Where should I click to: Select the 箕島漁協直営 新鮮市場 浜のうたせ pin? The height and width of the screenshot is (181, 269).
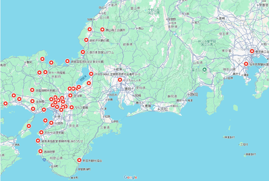pos(38,141)
